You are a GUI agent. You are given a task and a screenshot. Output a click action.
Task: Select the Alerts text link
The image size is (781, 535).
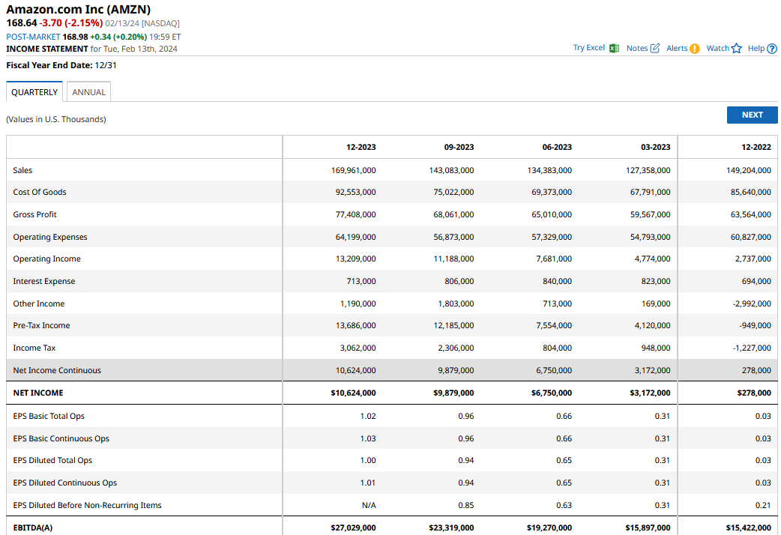click(676, 48)
